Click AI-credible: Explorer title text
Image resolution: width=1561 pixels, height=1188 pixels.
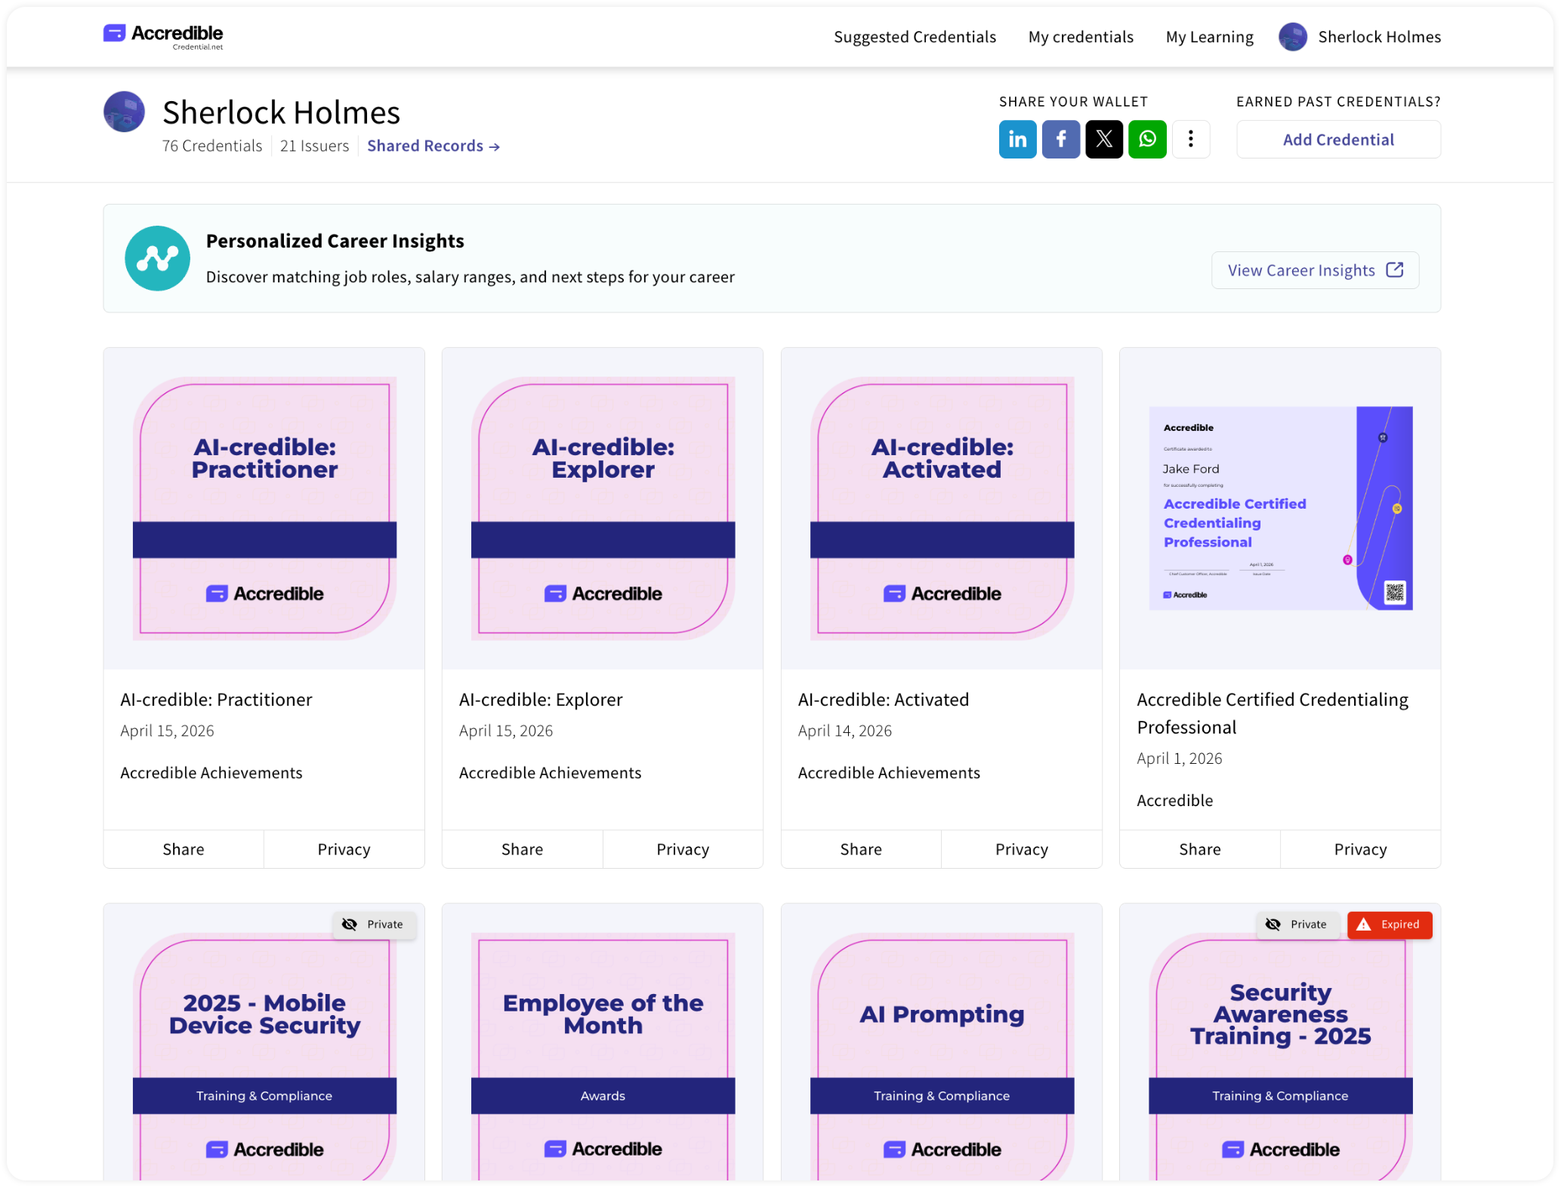tap(541, 700)
